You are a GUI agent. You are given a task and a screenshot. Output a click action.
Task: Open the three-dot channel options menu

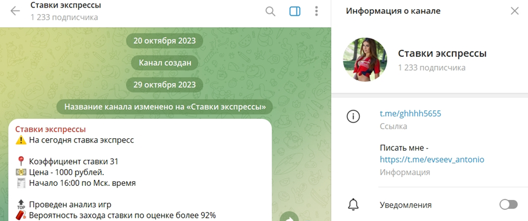[x=317, y=11]
